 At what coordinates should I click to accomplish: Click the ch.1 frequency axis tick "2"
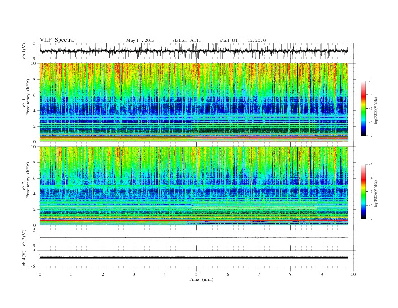(x=35, y=126)
